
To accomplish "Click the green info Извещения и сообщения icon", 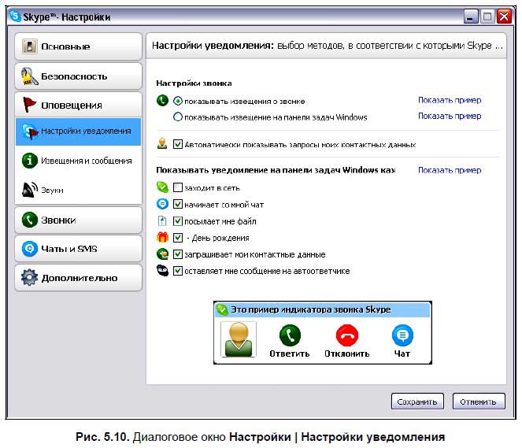I will [x=30, y=161].
